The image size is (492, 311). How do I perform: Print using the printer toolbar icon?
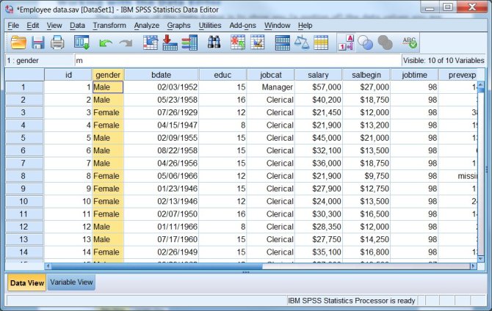click(x=57, y=43)
